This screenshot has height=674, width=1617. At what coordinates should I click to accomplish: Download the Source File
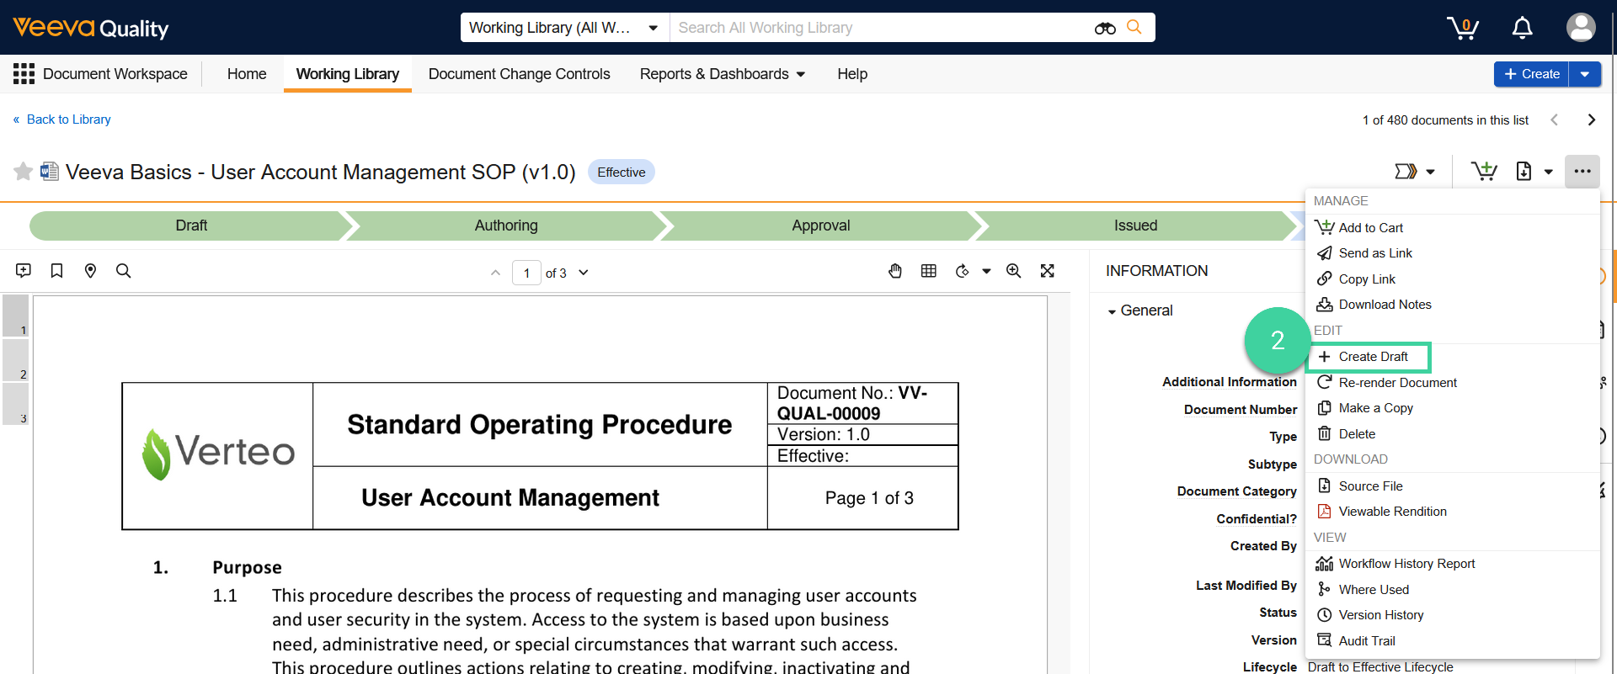point(1452,486)
